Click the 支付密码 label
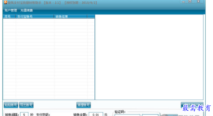 [x=43, y=114]
